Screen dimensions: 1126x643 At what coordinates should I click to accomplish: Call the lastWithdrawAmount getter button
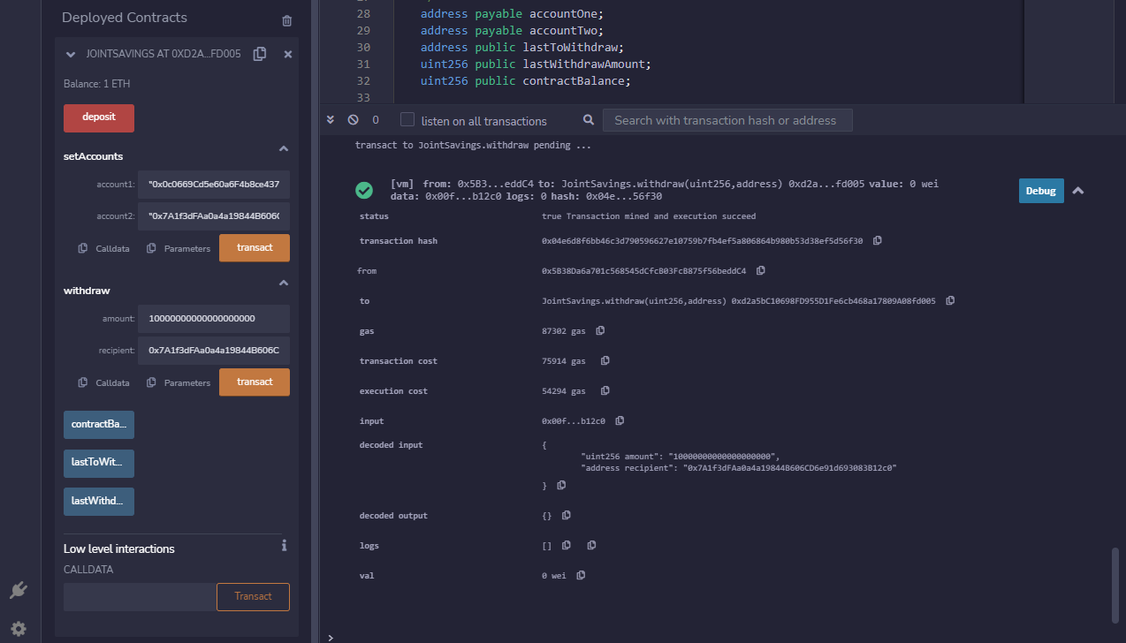click(99, 502)
